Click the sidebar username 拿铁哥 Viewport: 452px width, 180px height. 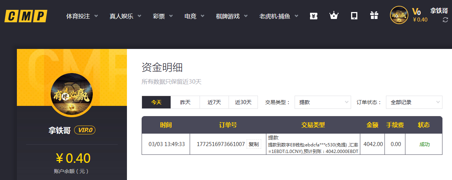[x=59, y=130]
